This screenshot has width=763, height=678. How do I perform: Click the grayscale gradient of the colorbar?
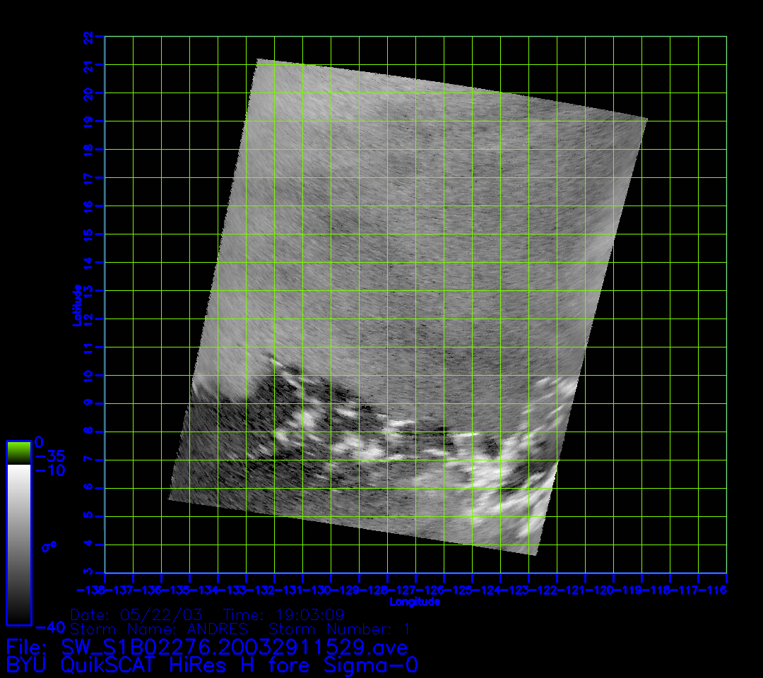pyautogui.click(x=18, y=544)
